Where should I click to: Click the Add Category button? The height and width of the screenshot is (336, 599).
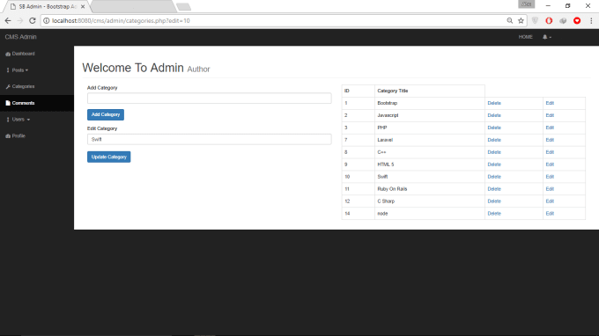106,114
